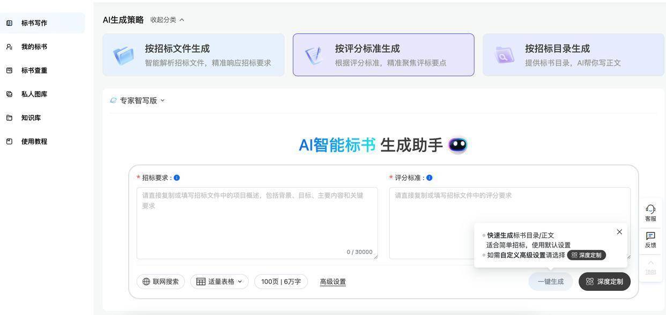The width and height of the screenshot is (666, 315).
Task: Choose the 按招标目录生成 strategy card
Action: (573, 55)
